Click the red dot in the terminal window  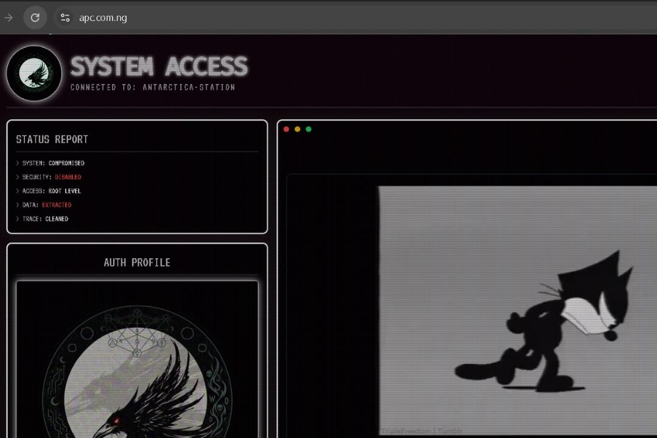tap(287, 129)
